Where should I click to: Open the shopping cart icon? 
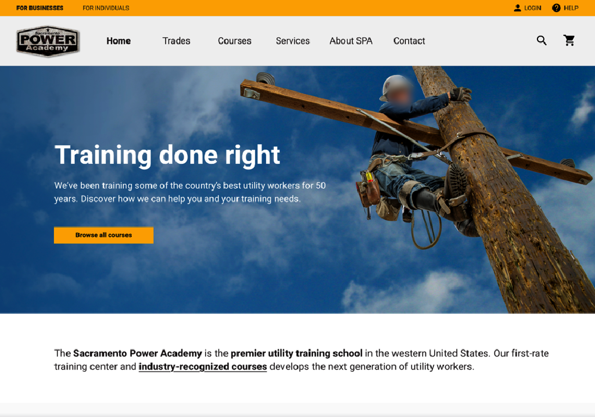pos(569,40)
